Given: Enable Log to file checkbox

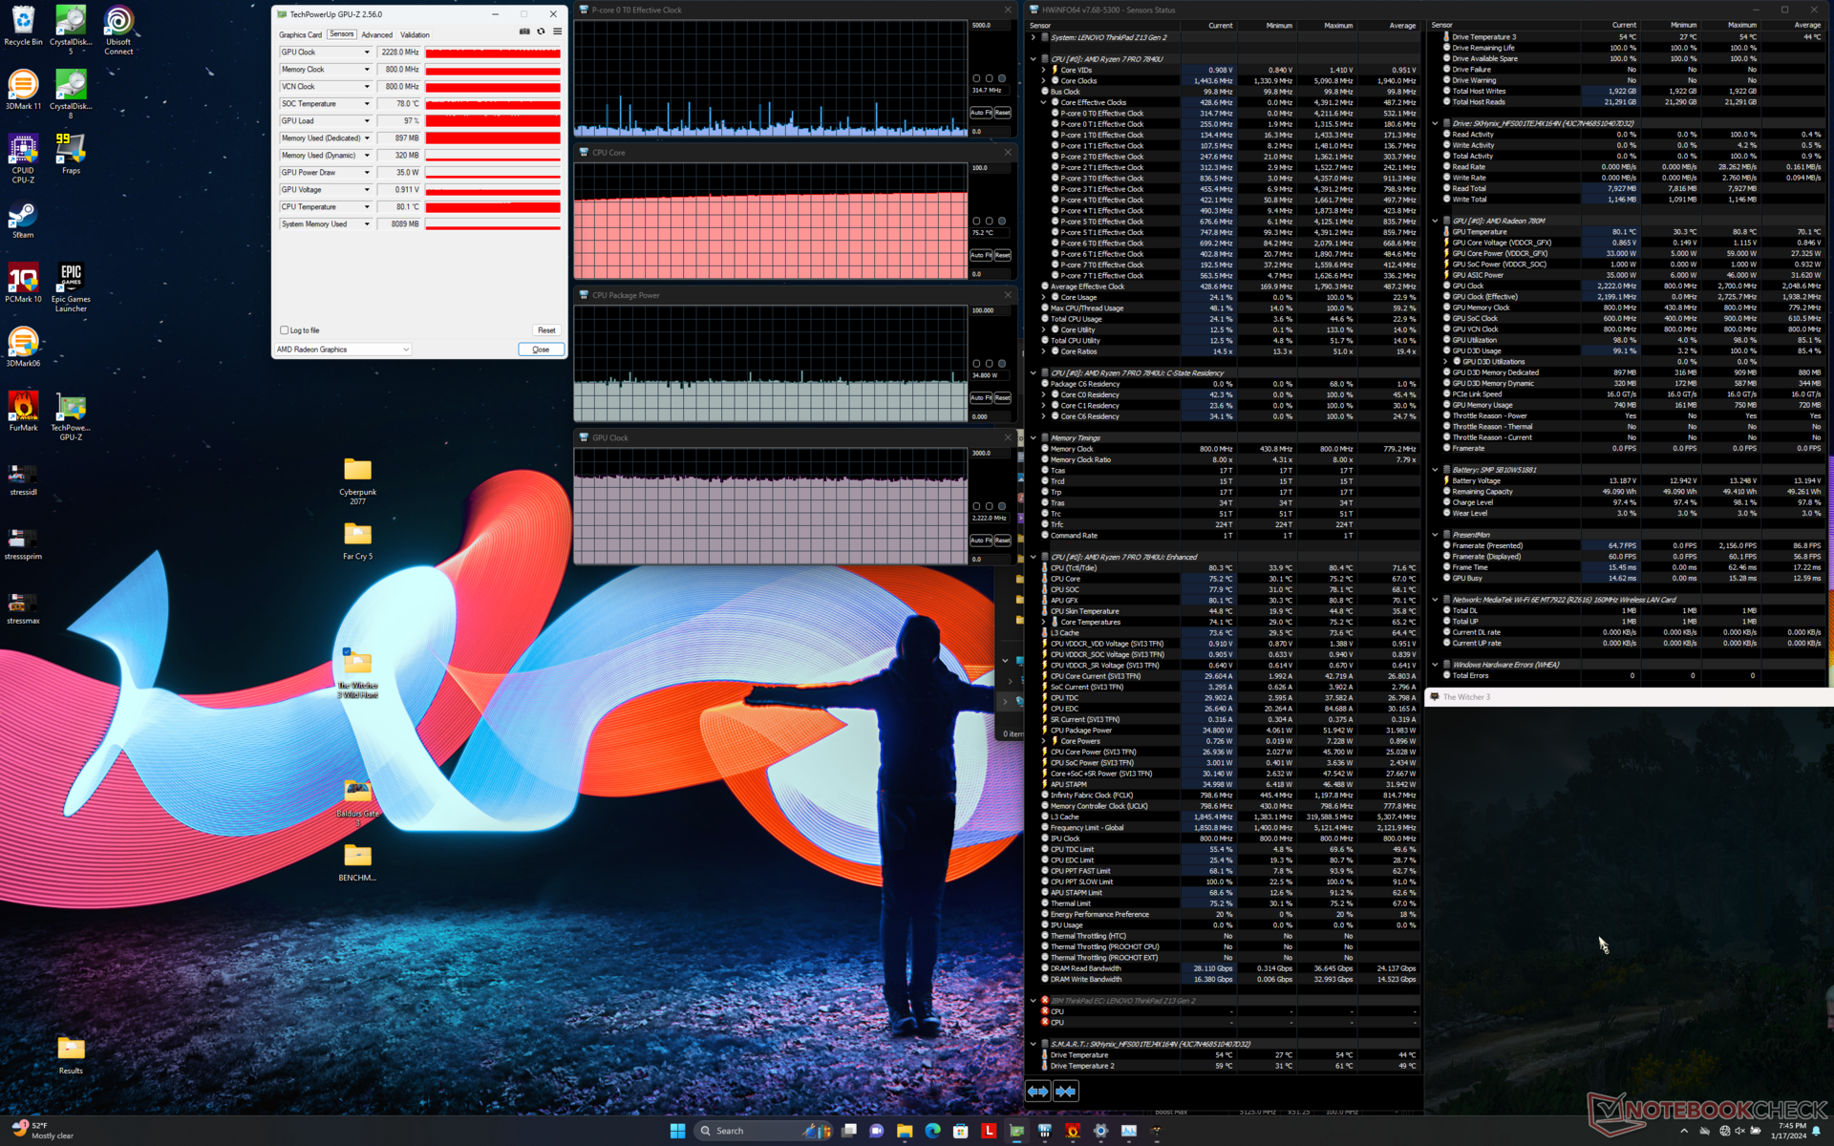Looking at the screenshot, I should click(285, 330).
